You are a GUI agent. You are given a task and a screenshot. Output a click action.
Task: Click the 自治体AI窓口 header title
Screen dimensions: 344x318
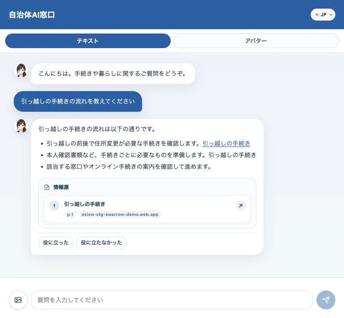32,15
